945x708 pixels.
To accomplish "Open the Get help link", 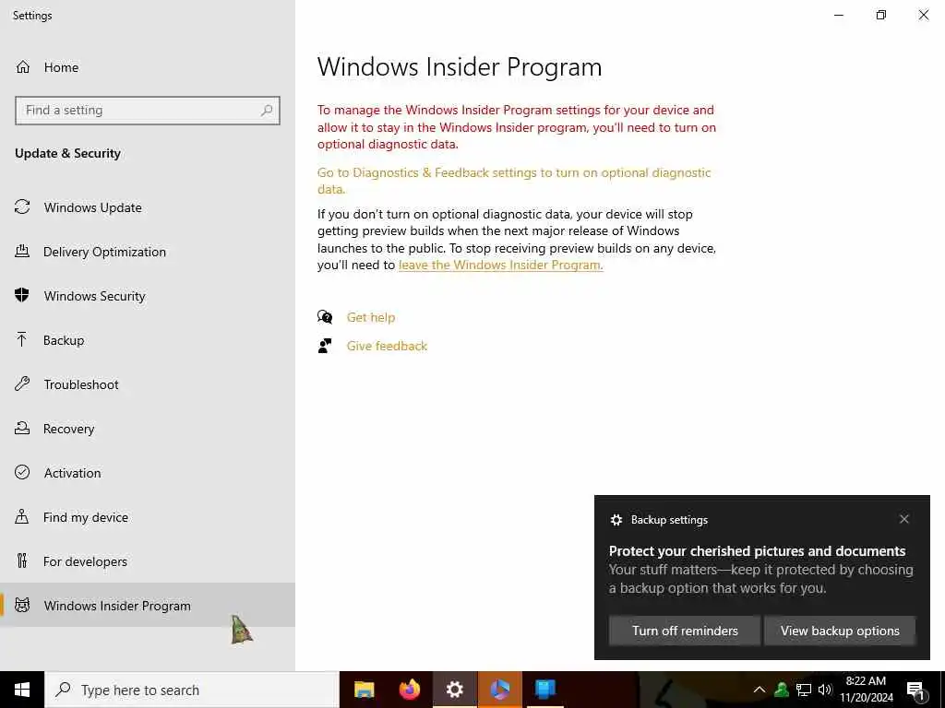I will (x=371, y=317).
